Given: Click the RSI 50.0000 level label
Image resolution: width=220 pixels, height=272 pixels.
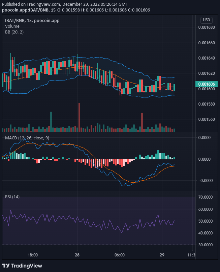Looking at the screenshot, I should pyautogui.click(x=206, y=221).
